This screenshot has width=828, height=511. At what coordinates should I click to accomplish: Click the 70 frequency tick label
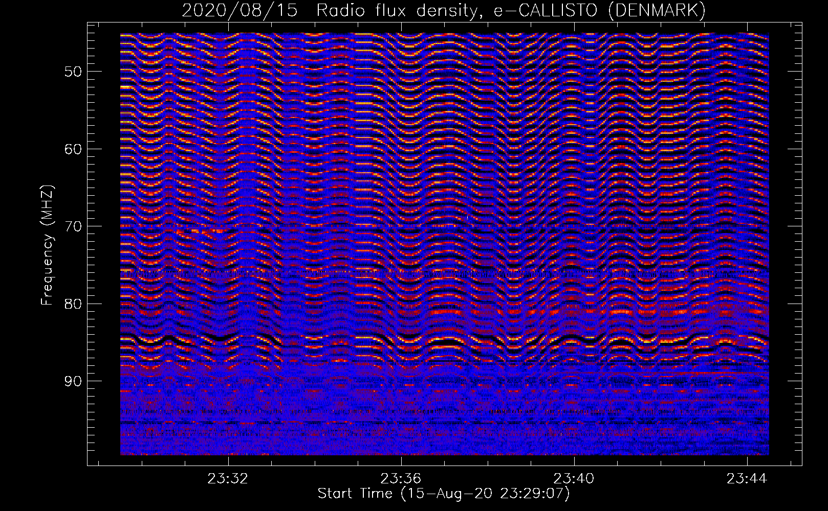(x=73, y=226)
